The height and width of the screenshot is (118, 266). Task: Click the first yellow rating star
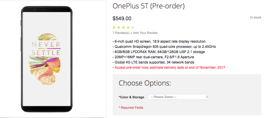tap(114, 27)
